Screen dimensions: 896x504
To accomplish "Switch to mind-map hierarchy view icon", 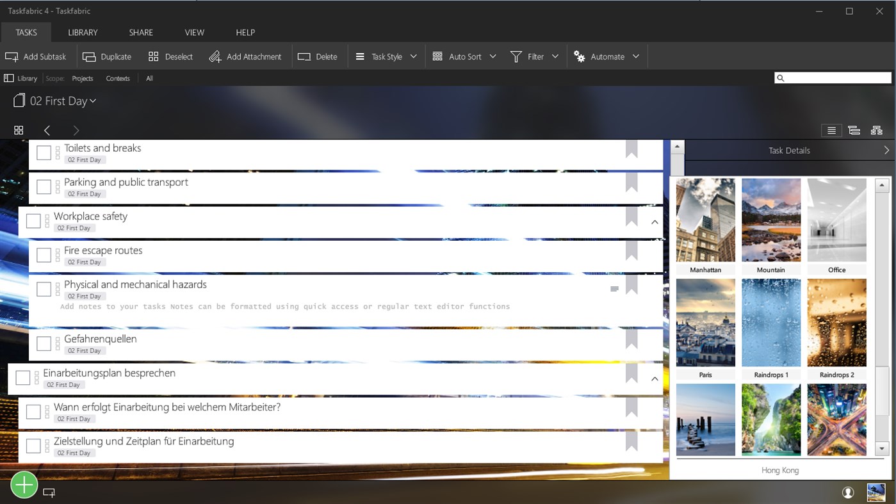I will tap(876, 130).
